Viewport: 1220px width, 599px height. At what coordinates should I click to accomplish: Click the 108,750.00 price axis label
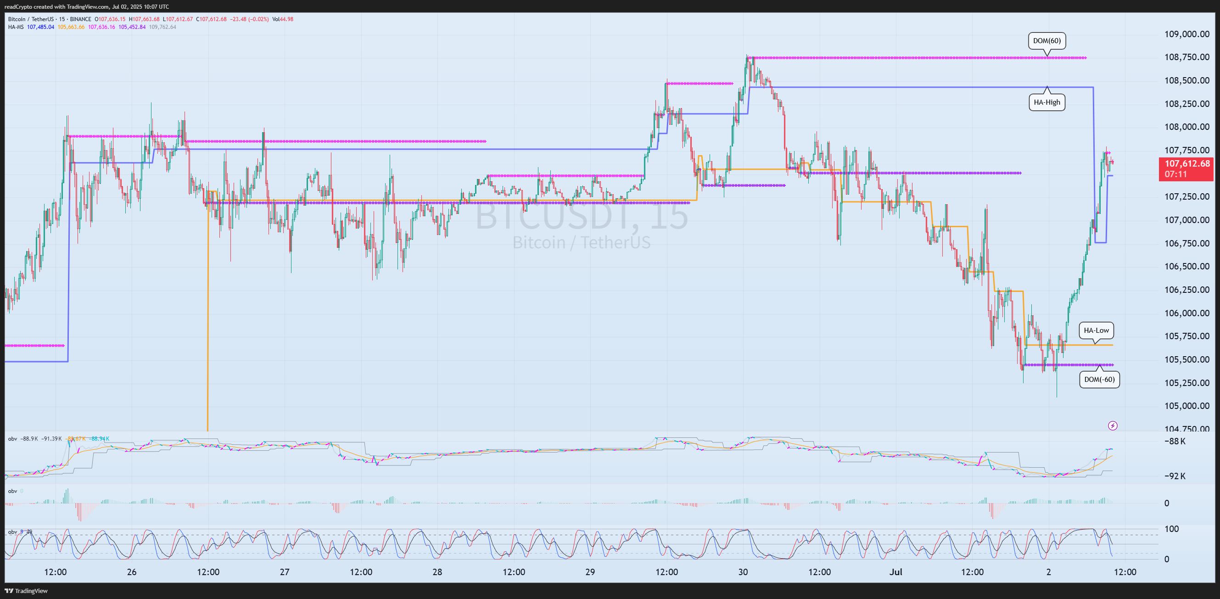pos(1187,57)
